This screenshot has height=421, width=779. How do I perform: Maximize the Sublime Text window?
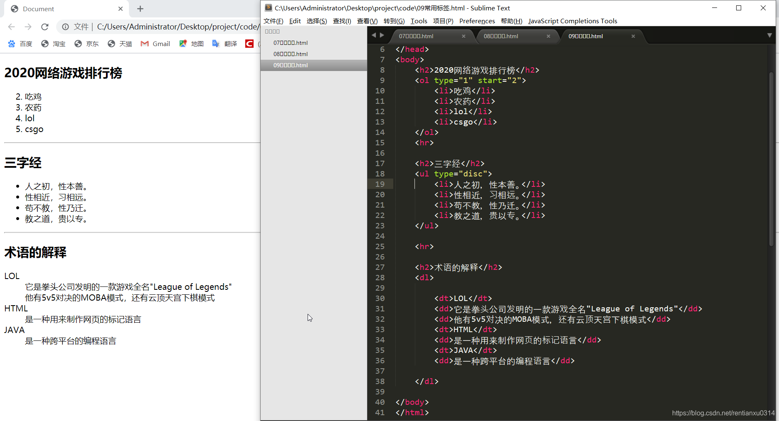click(x=739, y=8)
